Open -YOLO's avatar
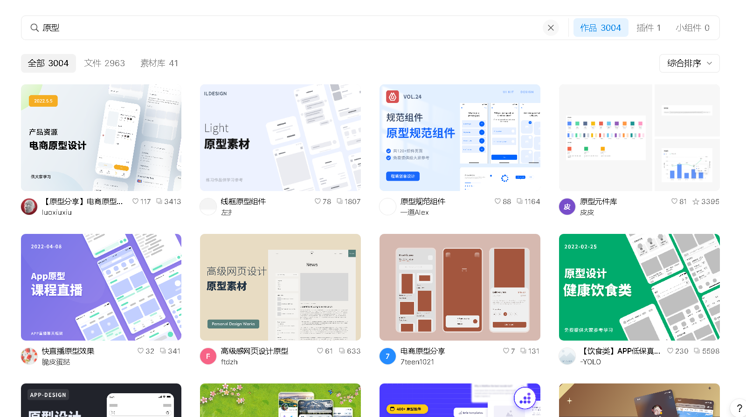The height and width of the screenshot is (417, 746). tap(567, 356)
